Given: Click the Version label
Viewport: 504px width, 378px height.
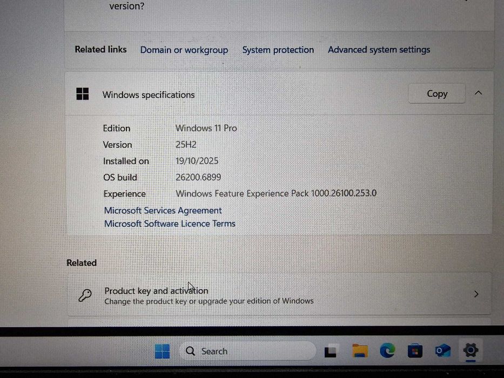Looking at the screenshot, I should [x=117, y=145].
